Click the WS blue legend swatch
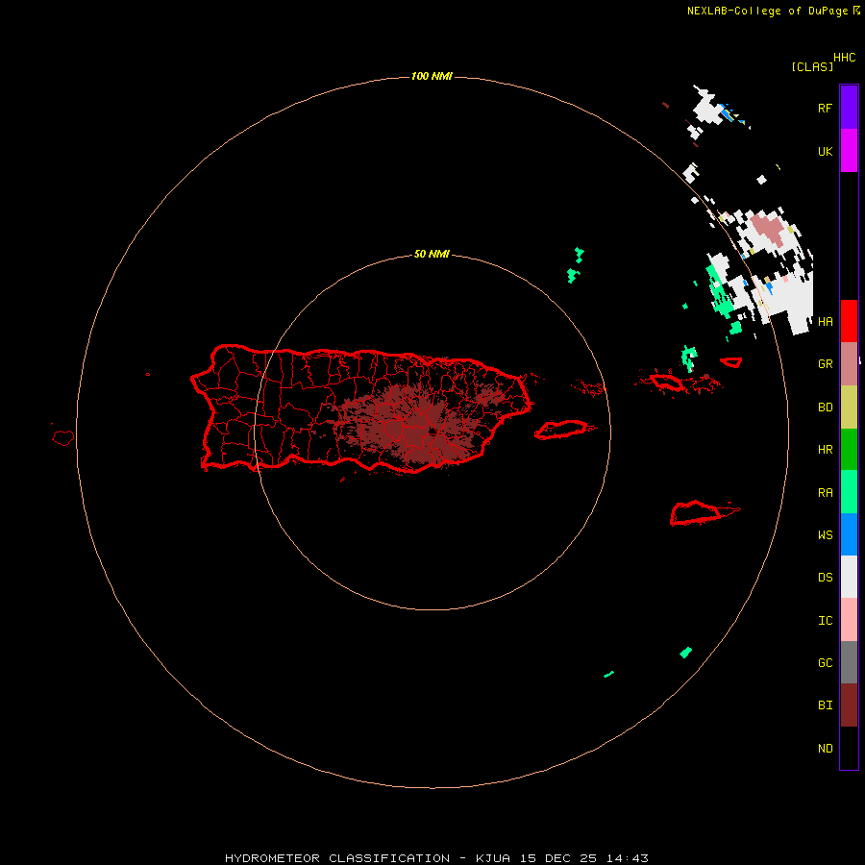Image resolution: width=865 pixels, height=865 pixels. click(x=849, y=534)
